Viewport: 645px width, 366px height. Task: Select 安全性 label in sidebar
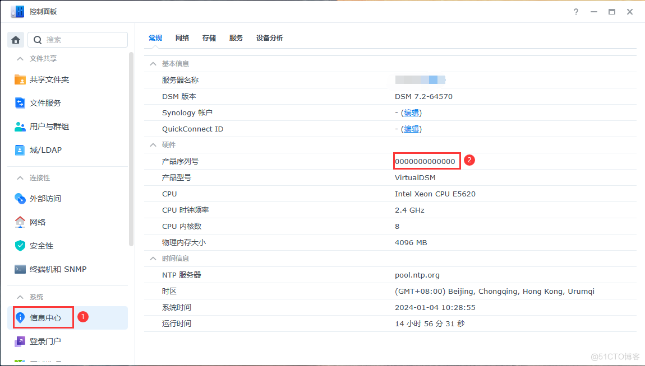(42, 246)
